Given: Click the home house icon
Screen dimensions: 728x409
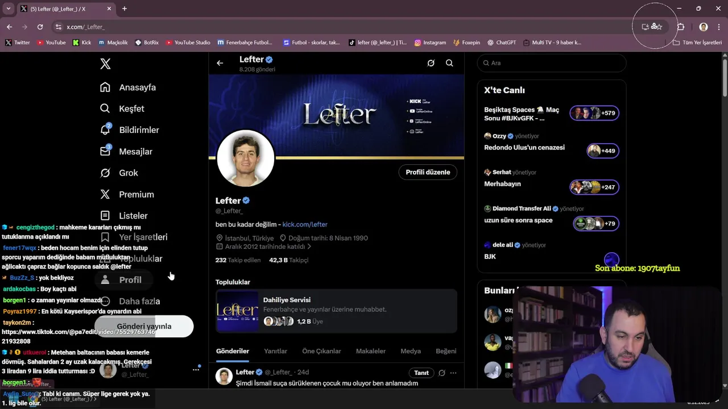Looking at the screenshot, I should point(105,87).
